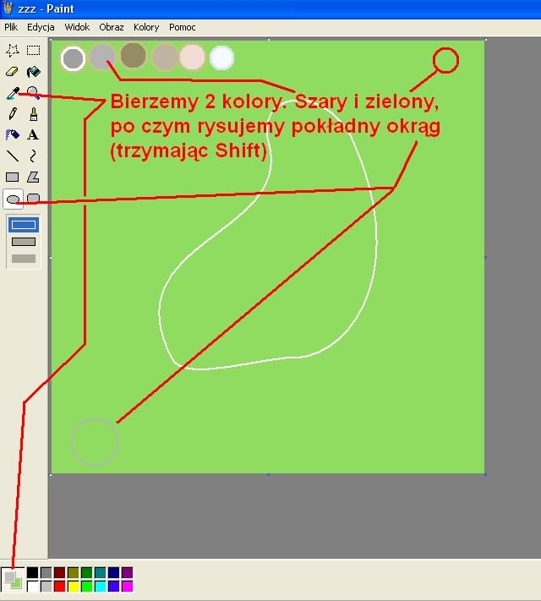This screenshot has width=541, height=601.
Task: Select the Rounded Rectangle tool
Action: pos(33,198)
